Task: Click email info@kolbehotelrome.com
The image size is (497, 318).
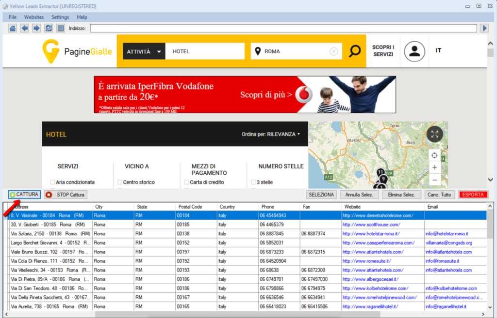Action: click(x=451, y=288)
